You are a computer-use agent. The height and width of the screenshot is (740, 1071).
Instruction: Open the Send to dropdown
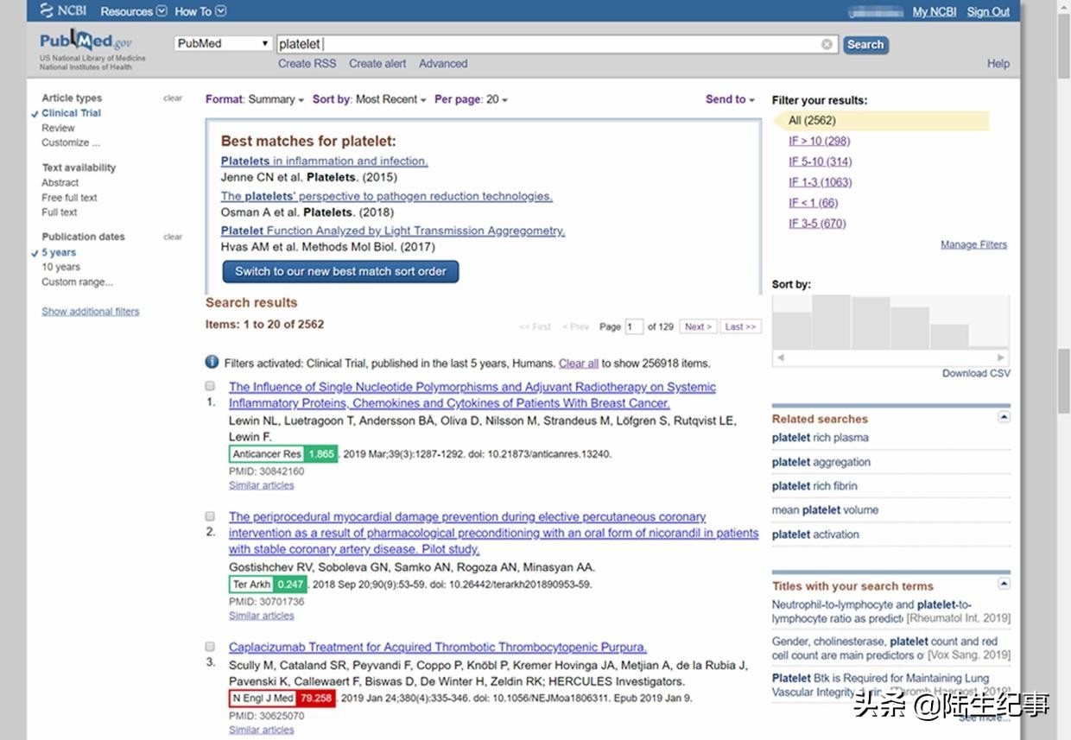(x=730, y=99)
